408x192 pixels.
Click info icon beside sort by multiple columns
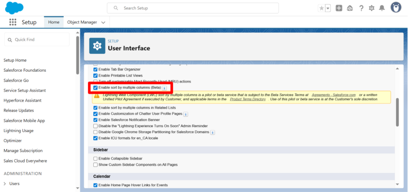(x=164, y=88)
